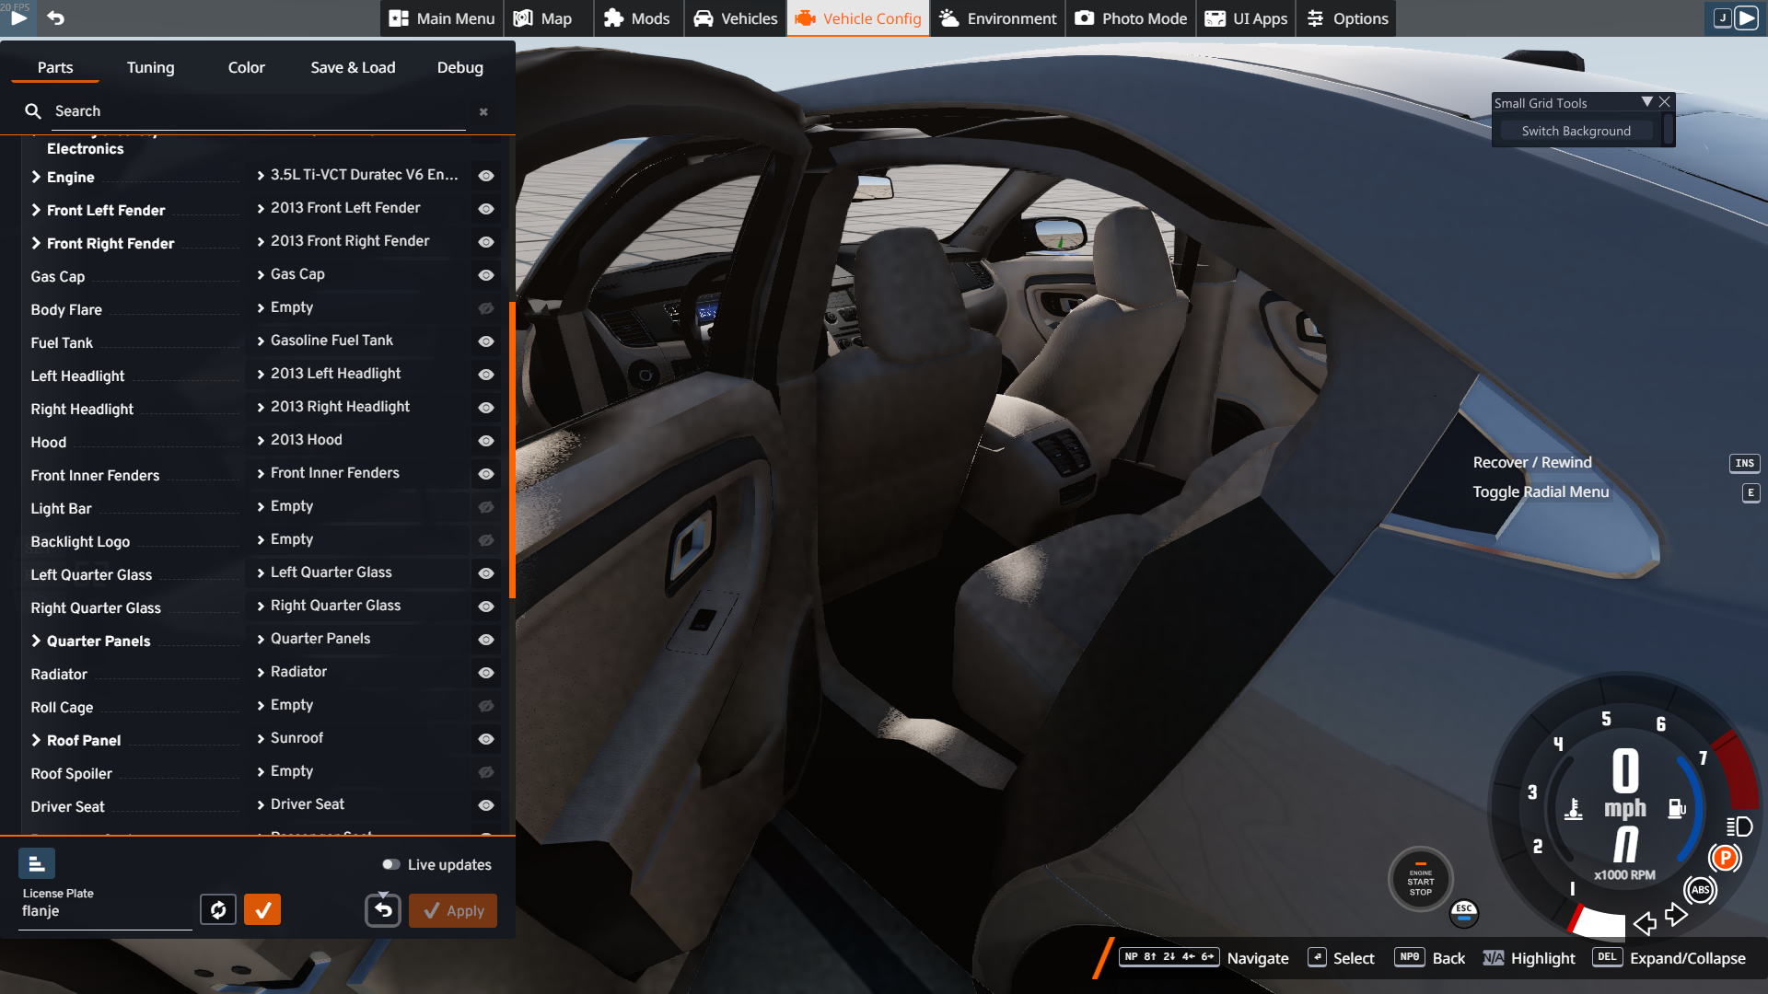The height and width of the screenshot is (994, 1768).
Task: Hide the 2013 Left Headlight
Action: point(486,375)
